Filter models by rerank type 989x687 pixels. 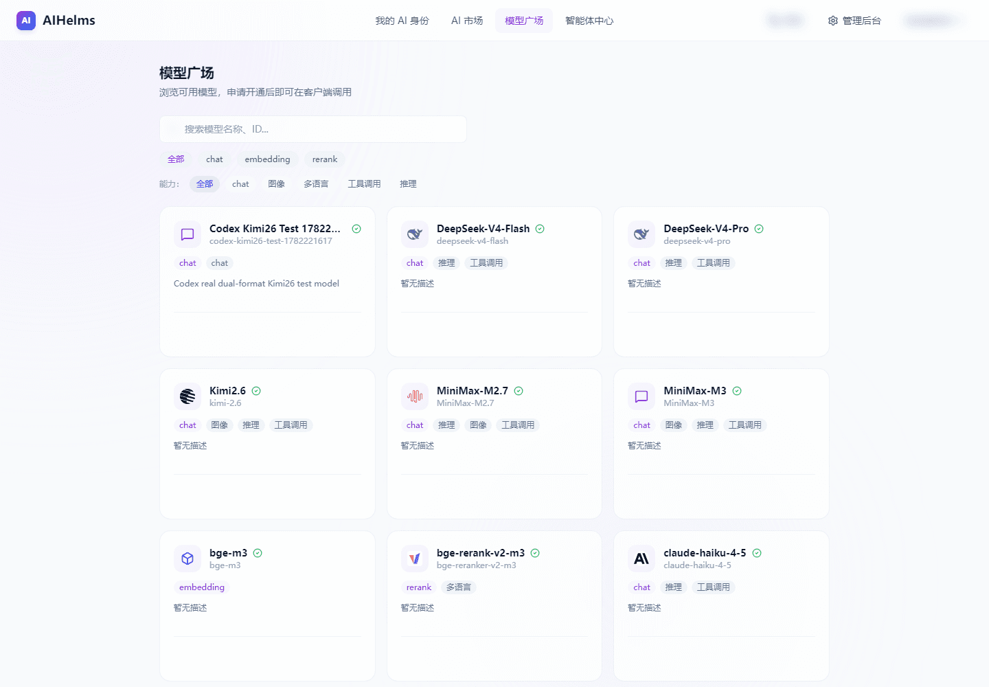pyautogui.click(x=325, y=159)
